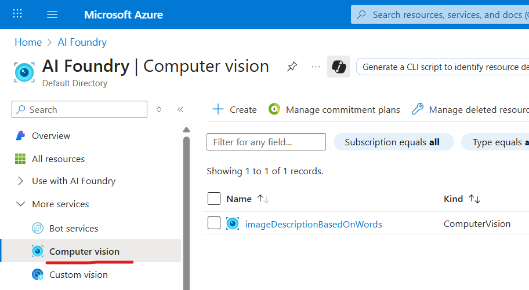Open Type equals filter pill
Screen dimensions: 529x290
495,142
